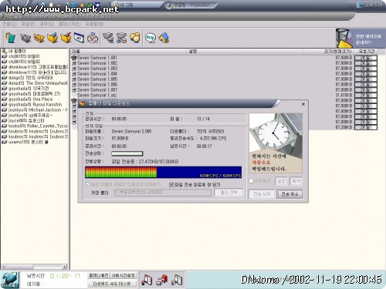Click the grayed 전송 시작 start transfer button
386x289 pixels.
tap(262, 194)
